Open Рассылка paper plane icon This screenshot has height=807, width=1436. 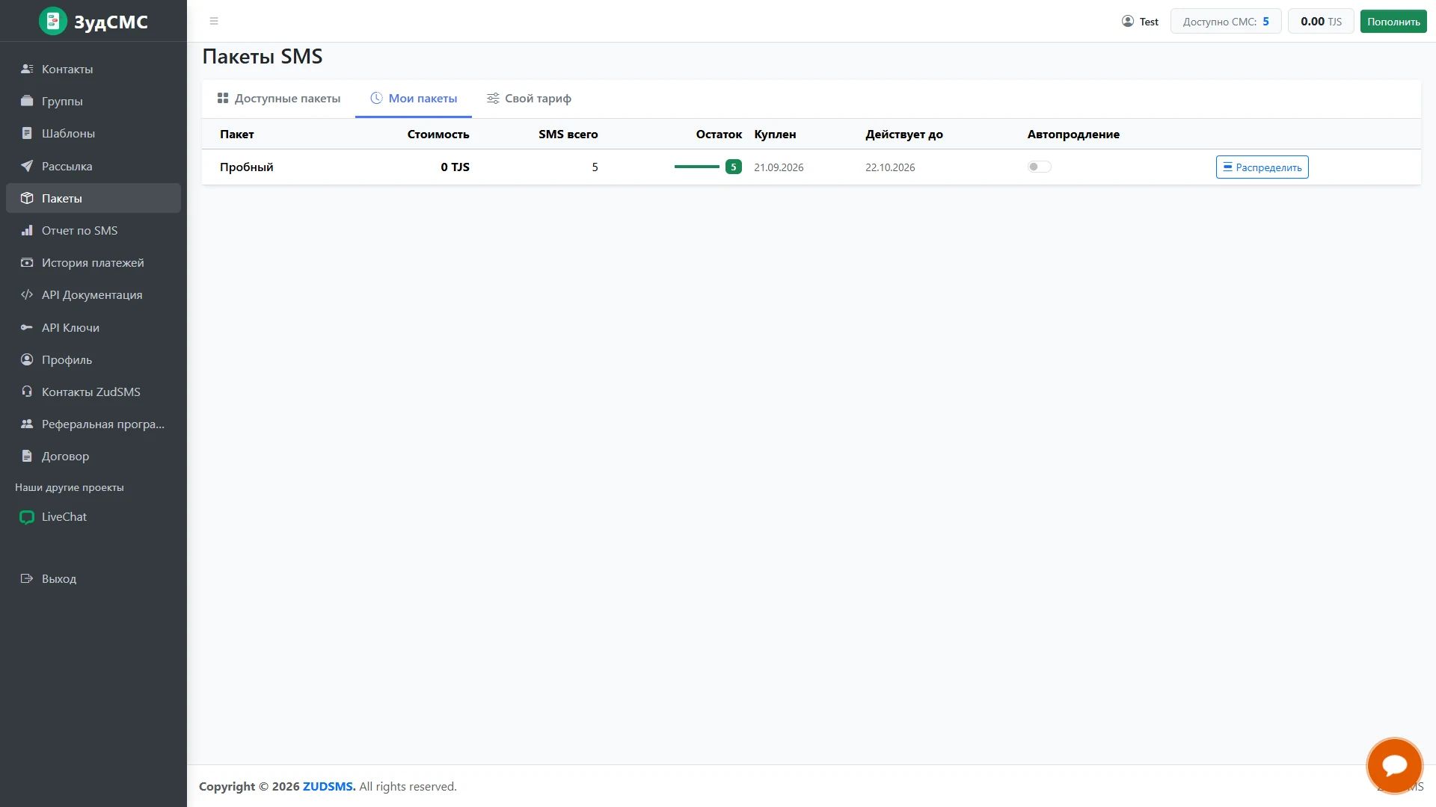27,166
